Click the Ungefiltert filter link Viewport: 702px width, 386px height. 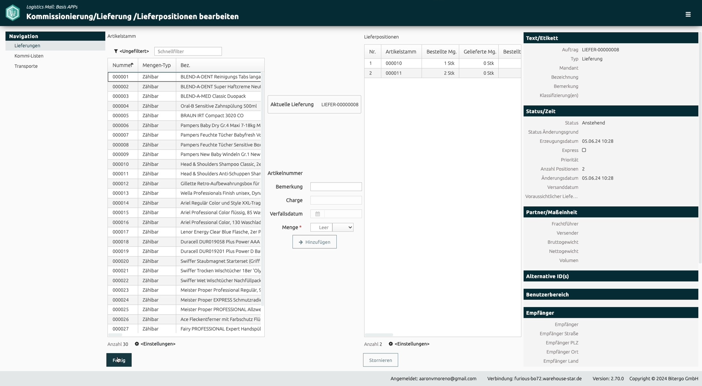pyautogui.click(x=134, y=51)
